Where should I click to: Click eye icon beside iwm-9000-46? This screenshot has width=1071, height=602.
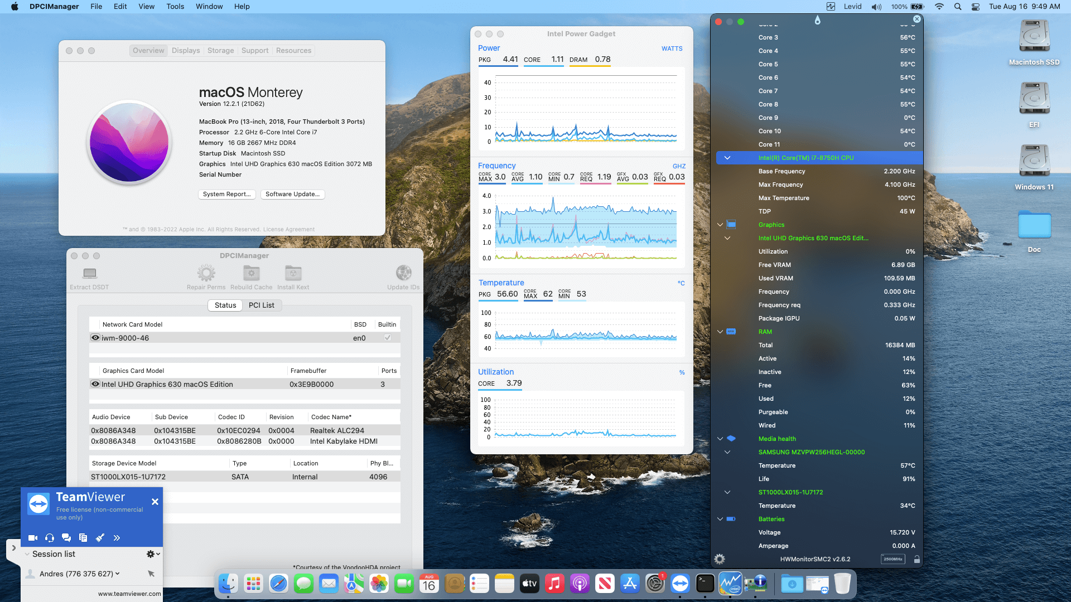pyautogui.click(x=95, y=338)
